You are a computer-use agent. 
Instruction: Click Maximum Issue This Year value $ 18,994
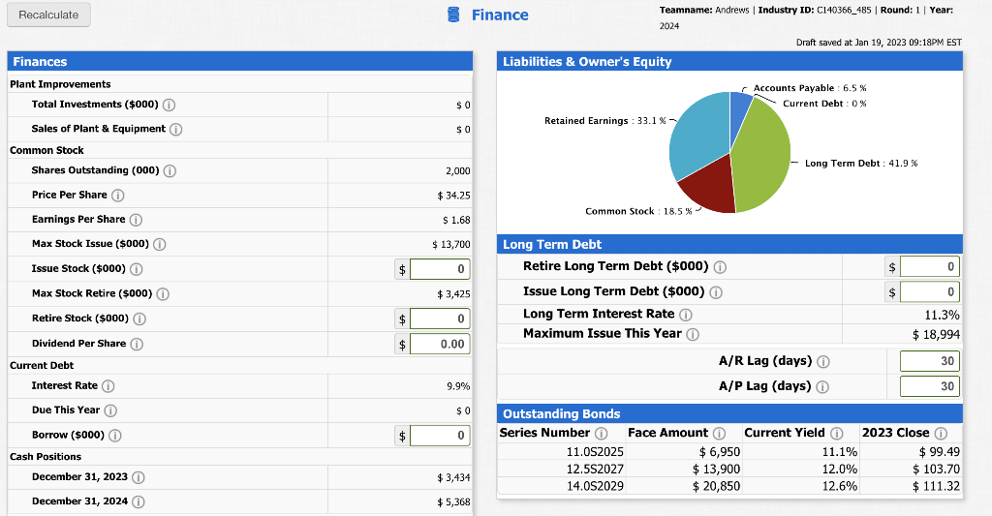click(x=936, y=335)
